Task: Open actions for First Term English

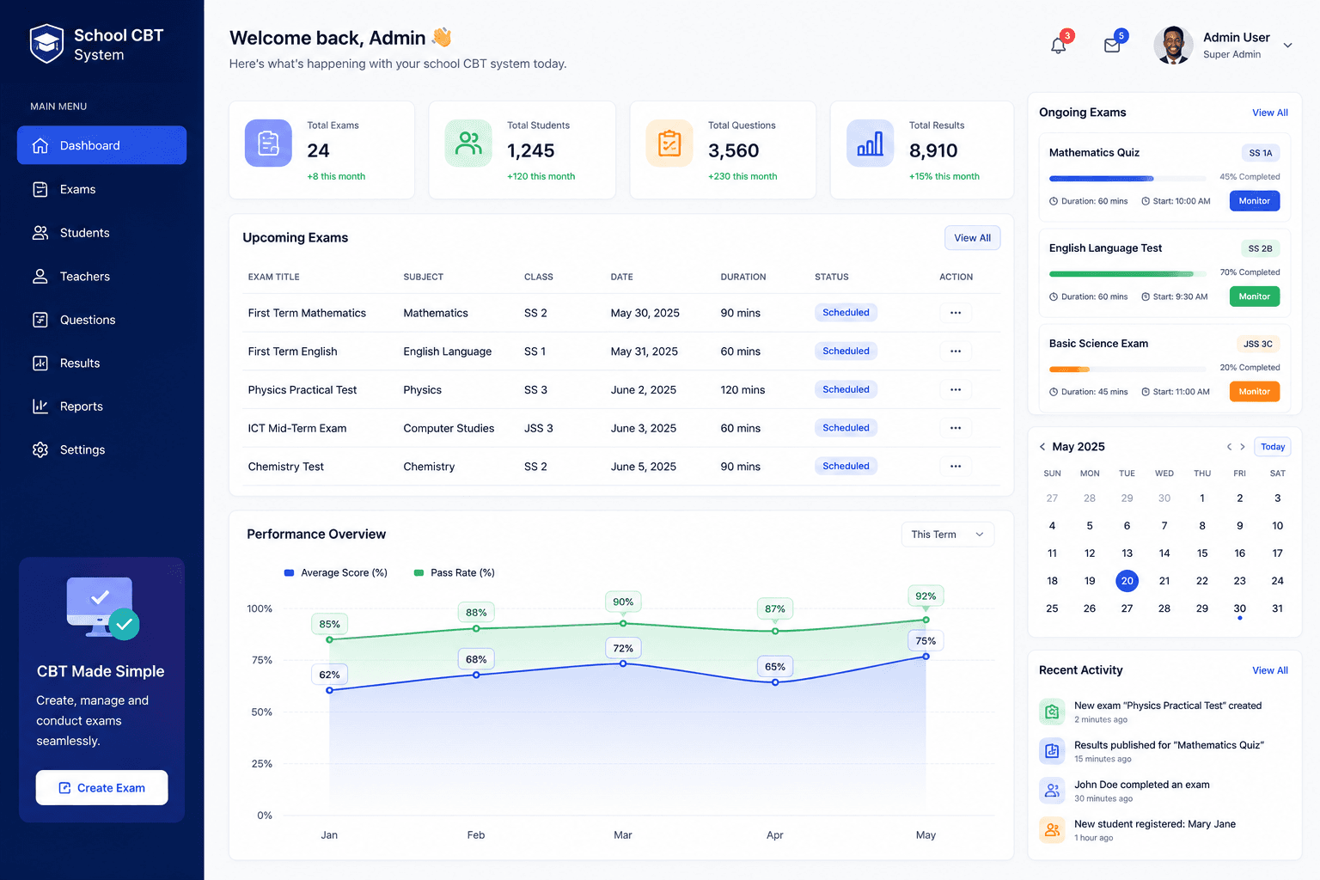Action: click(x=956, y=351)
